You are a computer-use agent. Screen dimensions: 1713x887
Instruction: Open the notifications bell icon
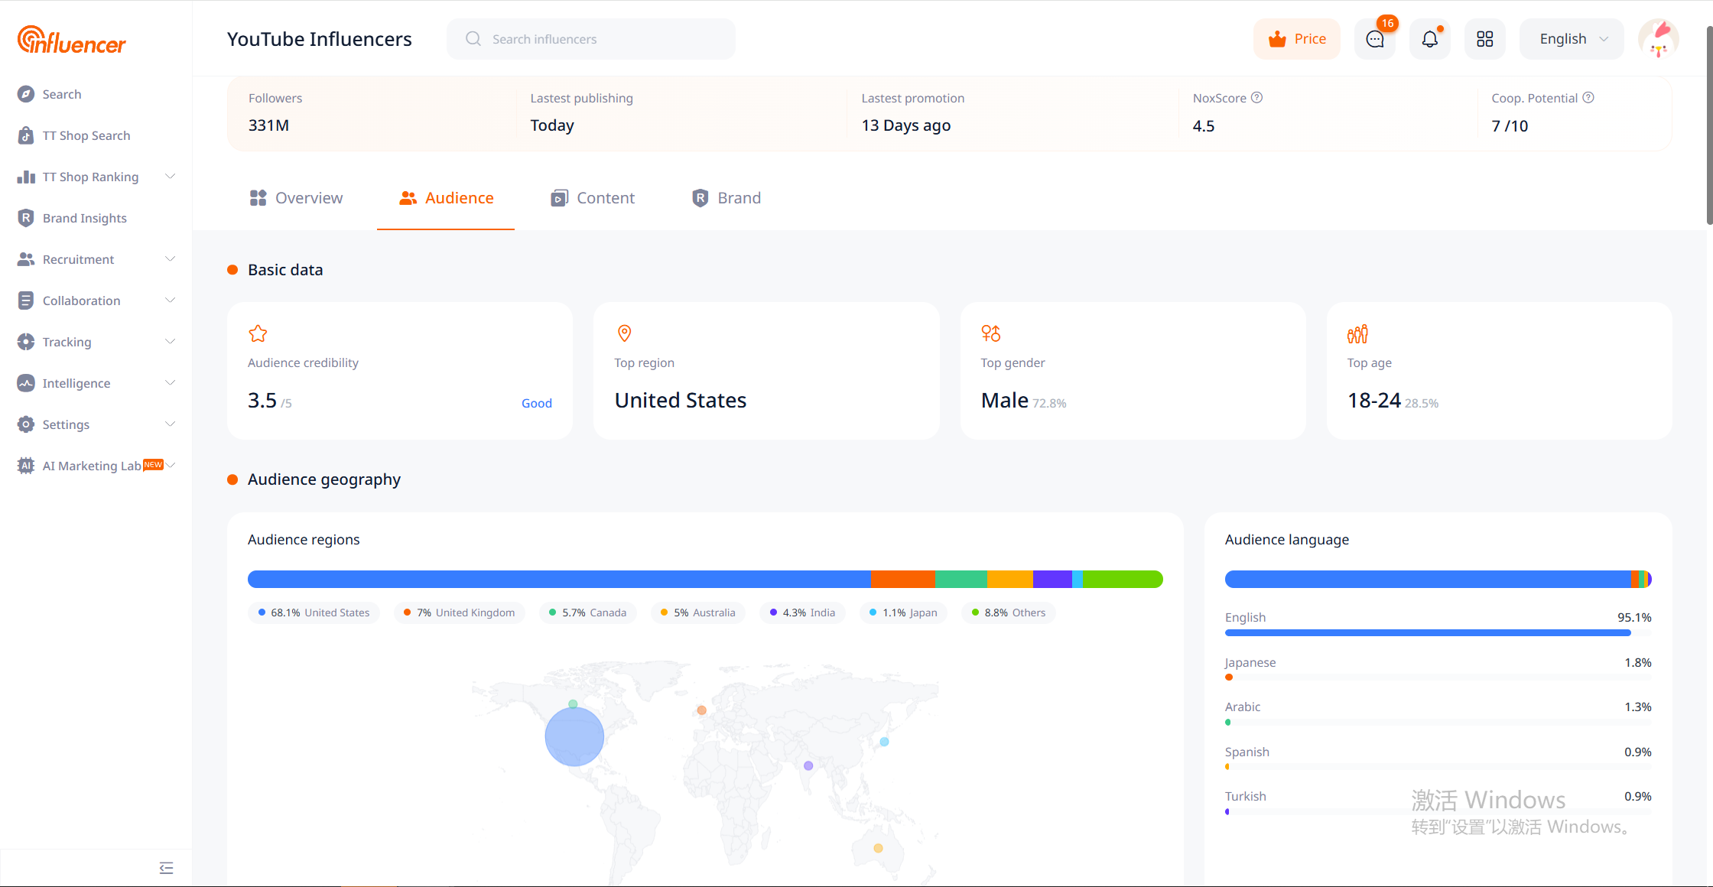coord(1429,39)
